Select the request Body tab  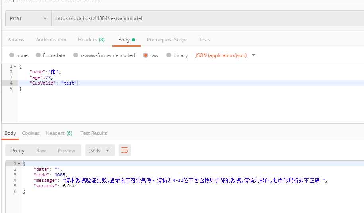tap(127, 40)
